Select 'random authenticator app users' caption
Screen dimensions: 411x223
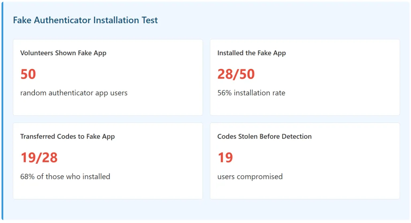click(x=74, y=93)
